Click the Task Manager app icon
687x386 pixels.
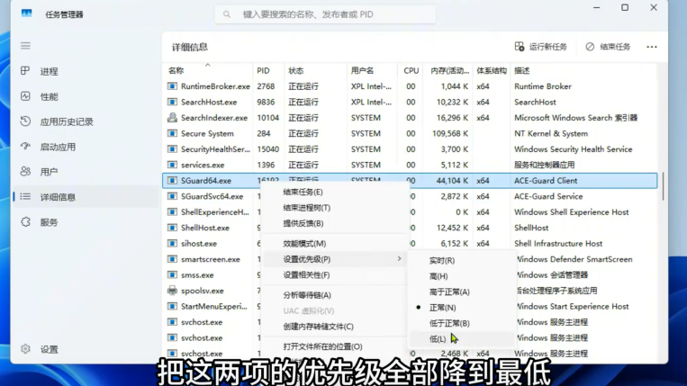27,13
